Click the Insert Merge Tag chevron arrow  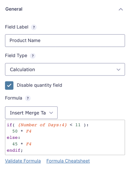pyautogui.click(x=51, y=113)
